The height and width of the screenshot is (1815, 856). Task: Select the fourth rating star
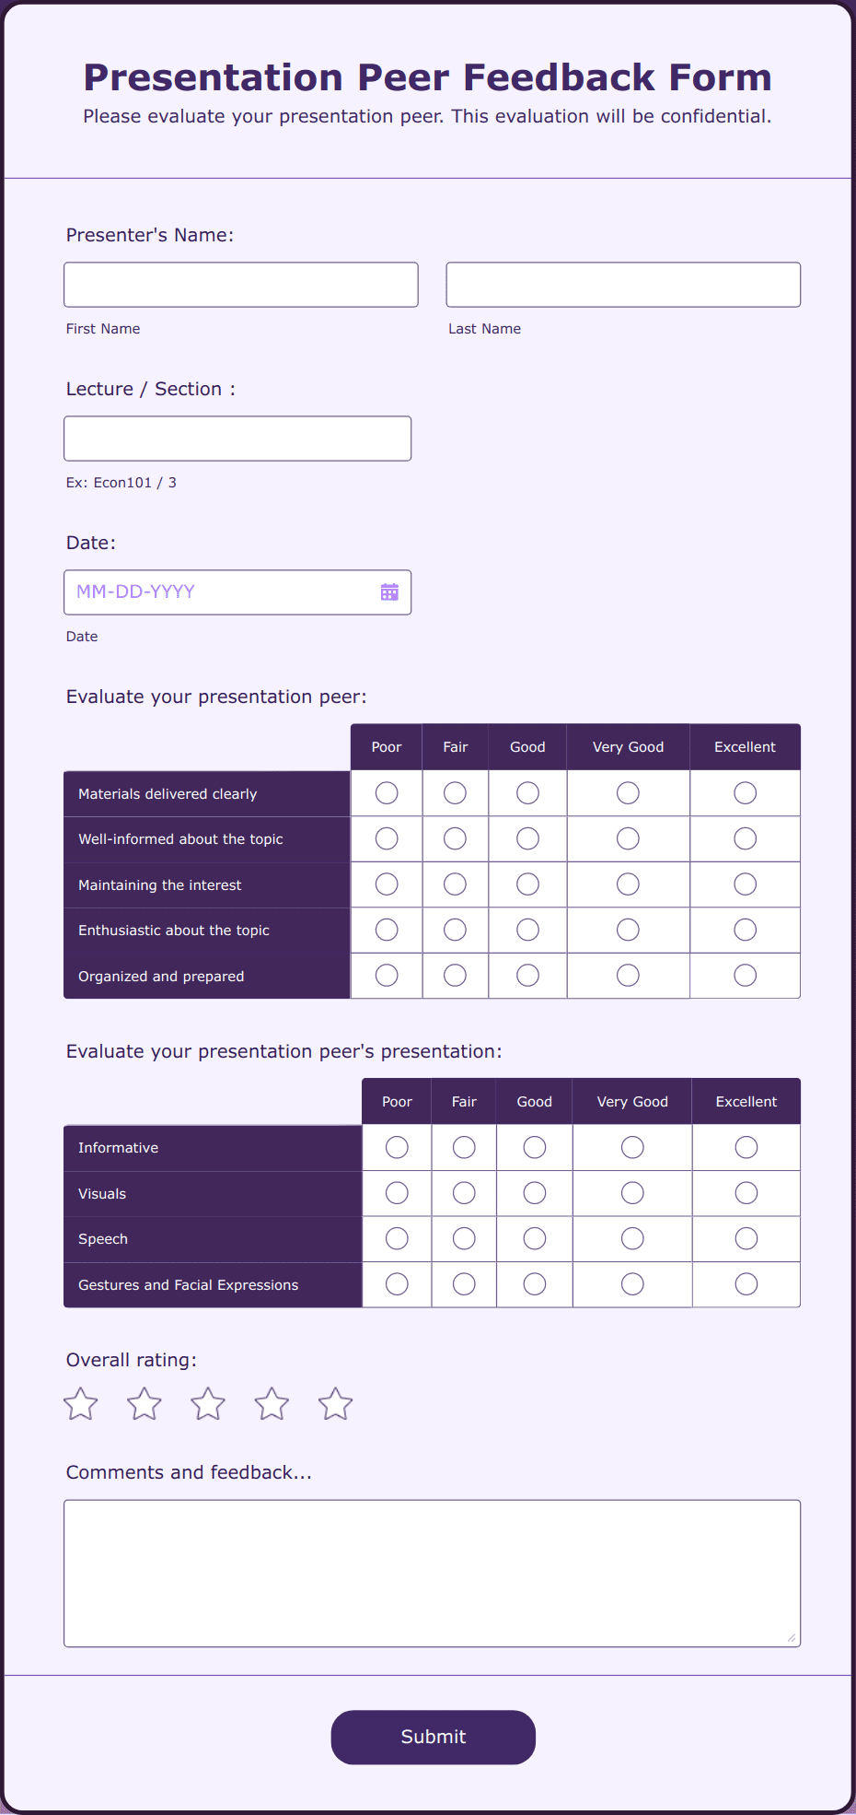(271, 1404)
